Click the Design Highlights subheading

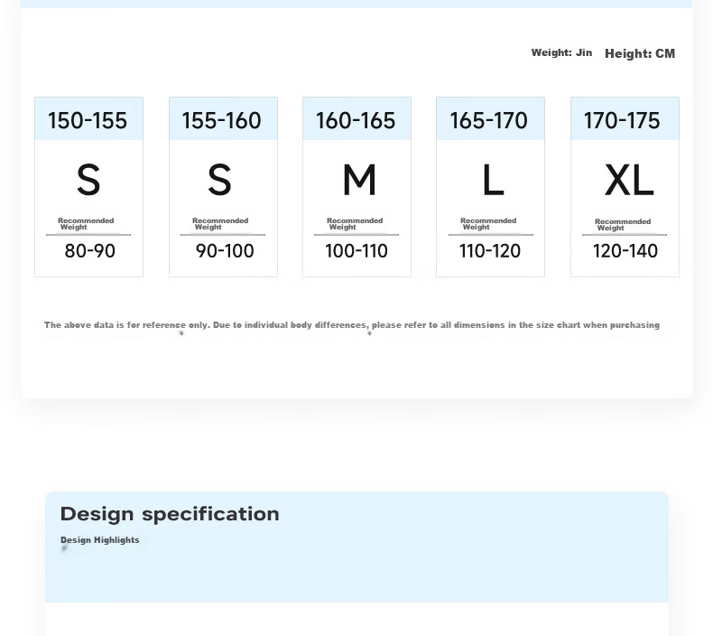coord(99,540)
